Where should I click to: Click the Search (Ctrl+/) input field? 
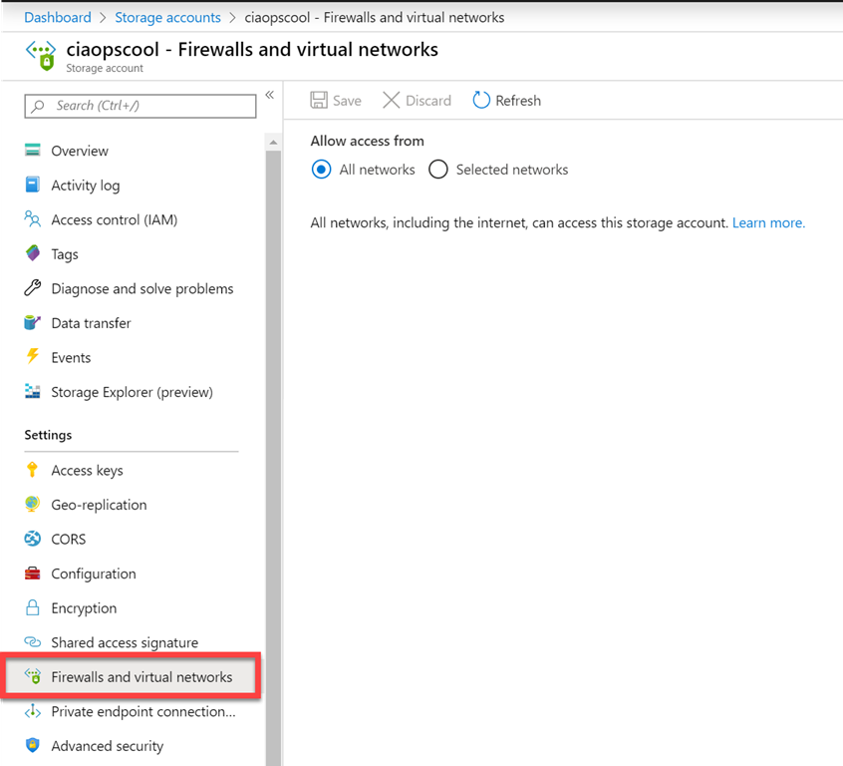(140, 106)
